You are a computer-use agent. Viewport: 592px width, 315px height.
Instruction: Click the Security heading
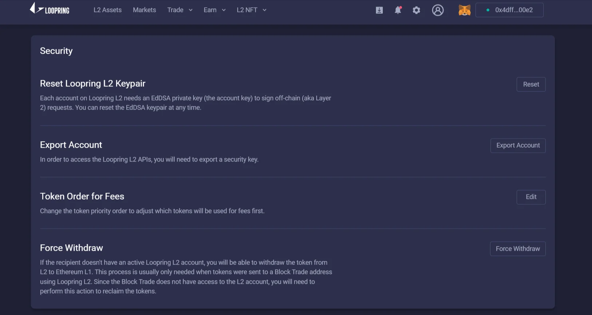56,51
